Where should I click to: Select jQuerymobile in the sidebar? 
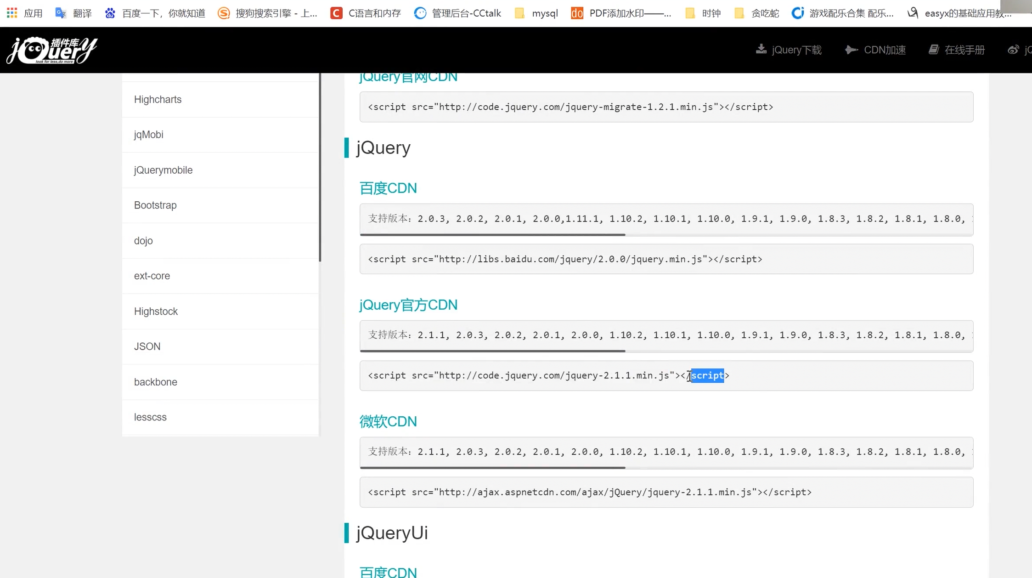coord(220,170)
